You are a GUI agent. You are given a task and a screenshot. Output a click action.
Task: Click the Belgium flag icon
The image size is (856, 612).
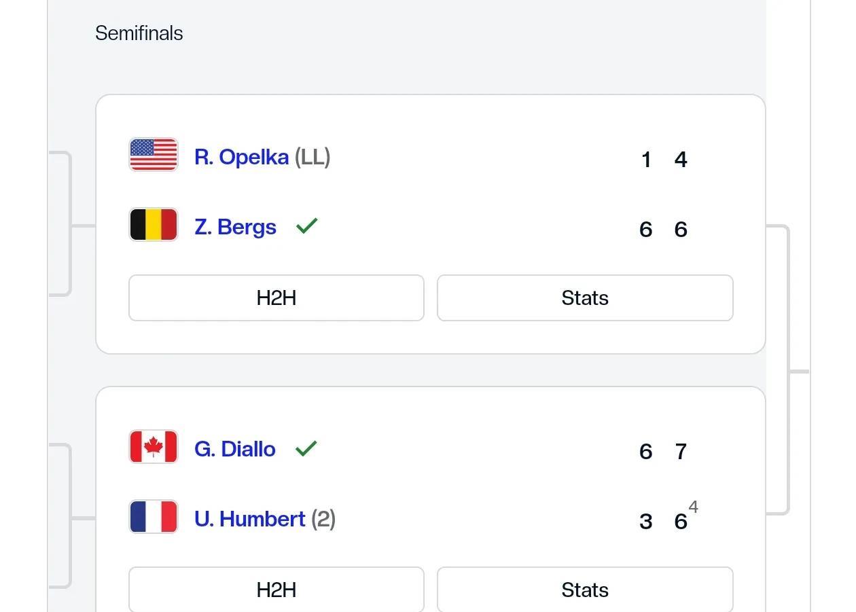click(154, 225)
